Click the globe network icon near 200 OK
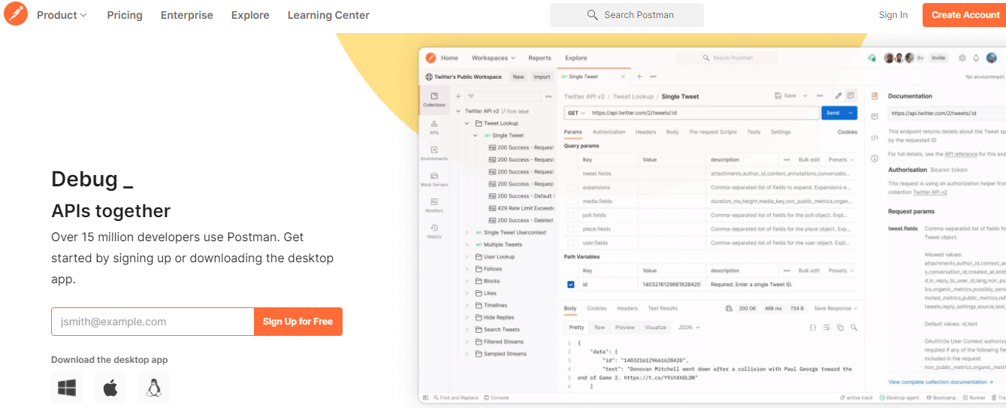The image size is (1006, 408). pos(729,308)
